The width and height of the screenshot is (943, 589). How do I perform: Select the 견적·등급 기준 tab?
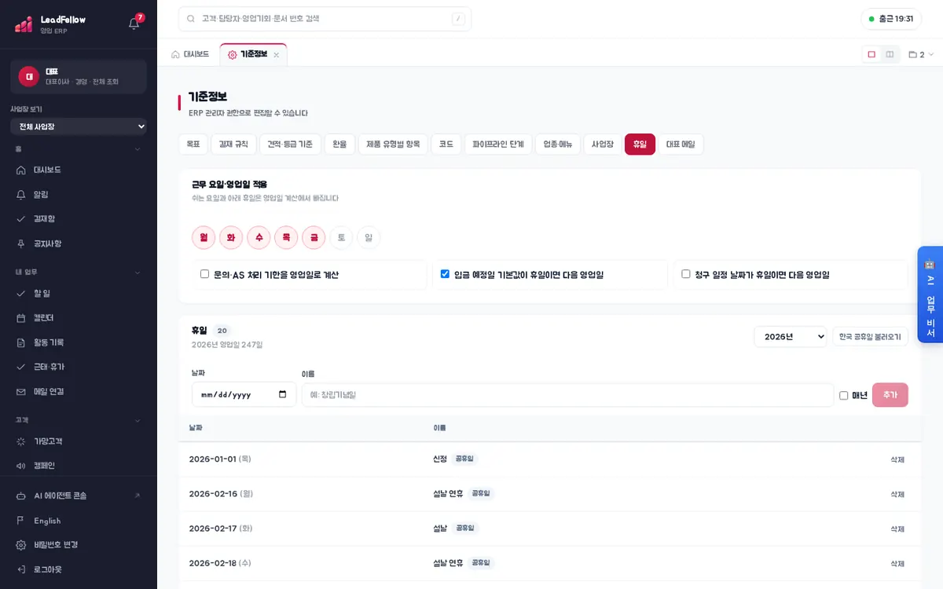pyautogui.click(x=290, y=144)
